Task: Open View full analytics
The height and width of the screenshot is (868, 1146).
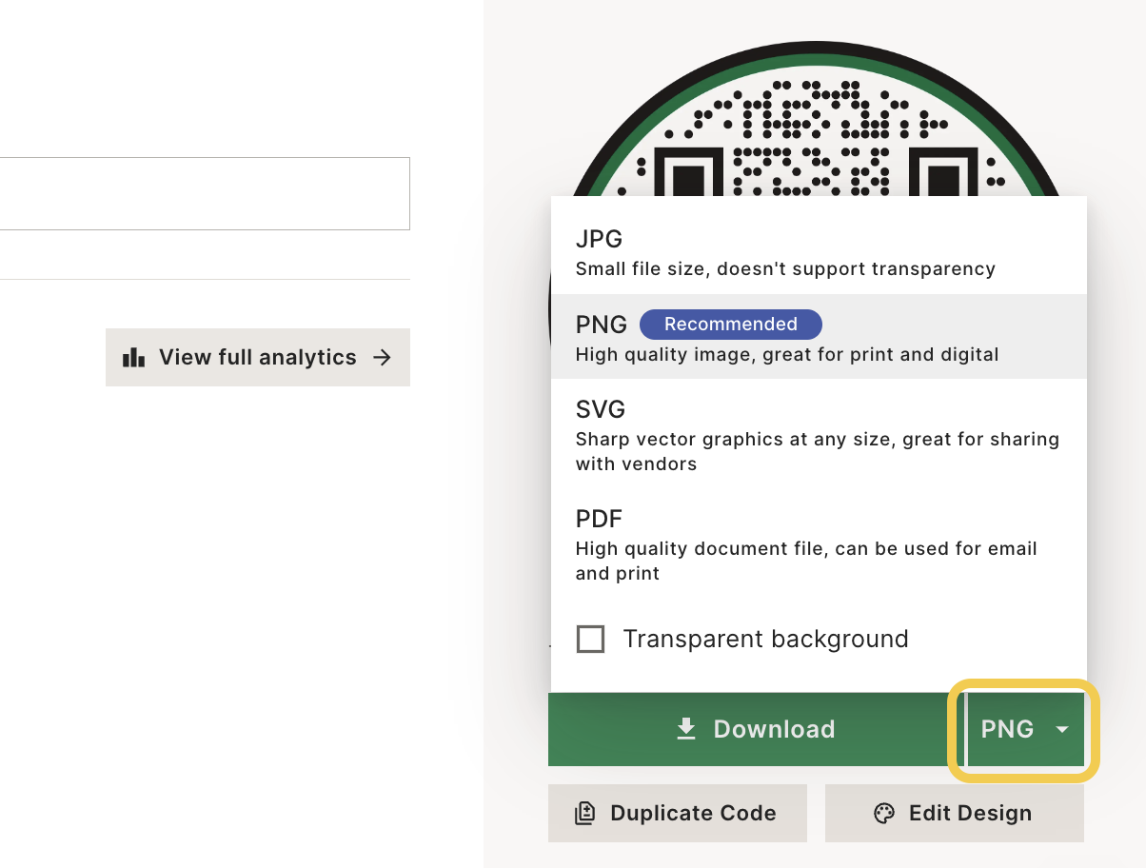Action: tap(258, 358)
